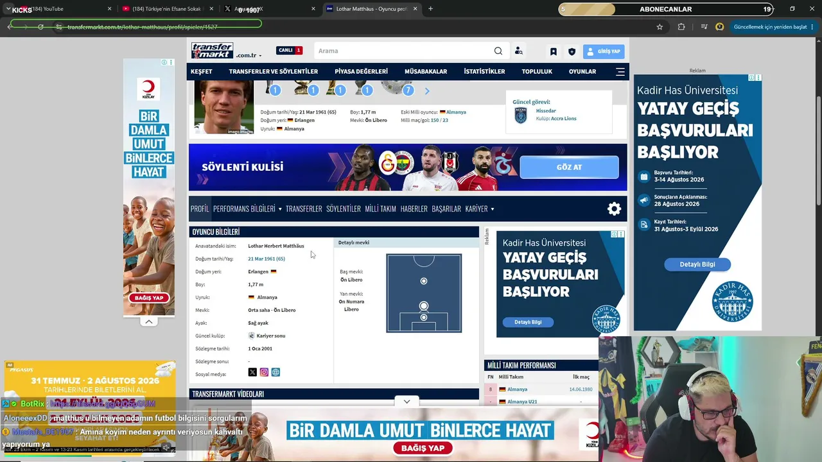
Task: Open a new browser tab
Action: coord(430,9)
